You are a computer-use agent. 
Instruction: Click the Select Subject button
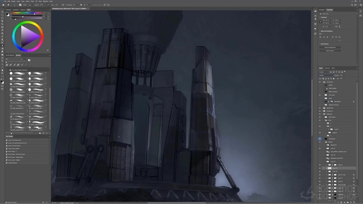pos(330,51)
